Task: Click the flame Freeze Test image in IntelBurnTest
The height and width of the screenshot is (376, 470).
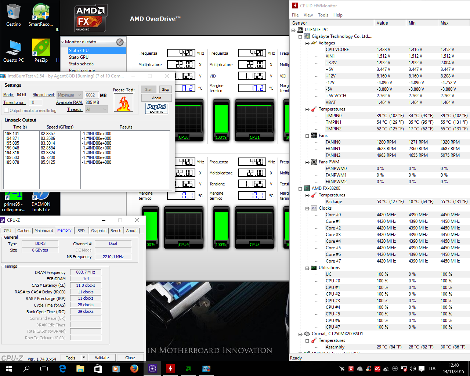Action: coord(124,102)
